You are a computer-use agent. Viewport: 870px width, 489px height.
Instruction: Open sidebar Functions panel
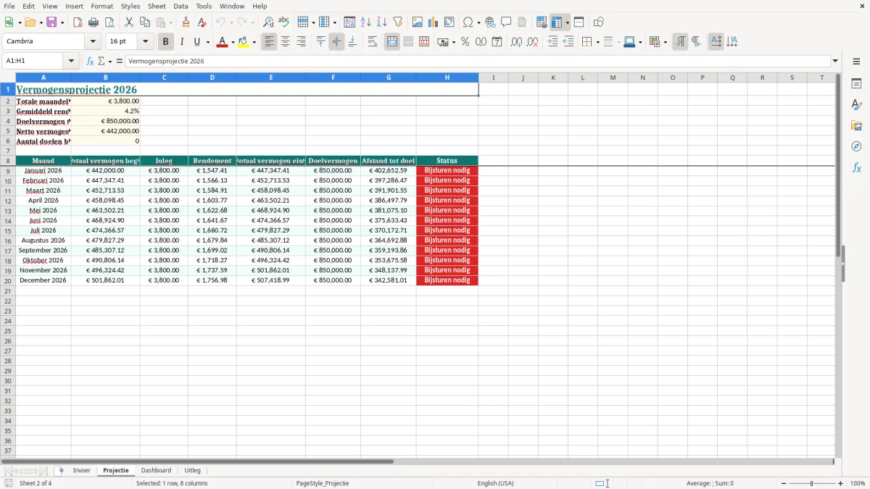[x=856, y=167]
